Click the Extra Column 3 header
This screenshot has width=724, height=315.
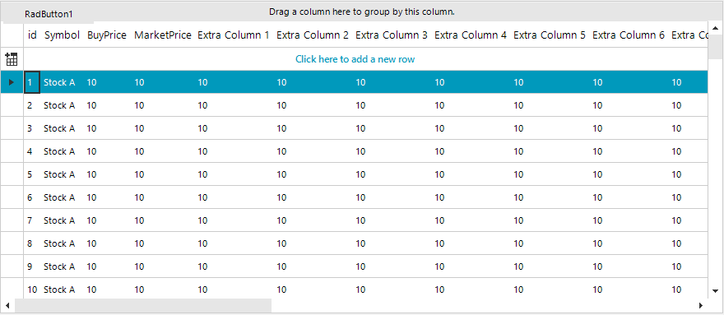391,35
